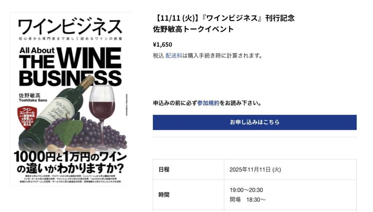Select the 時間 row label in the table
This screenshot has width=373, height=212.
(164, 195)
